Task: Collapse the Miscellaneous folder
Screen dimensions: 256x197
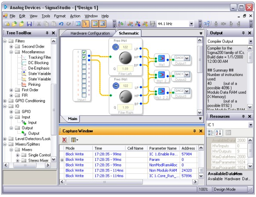Action: point(11,52)
